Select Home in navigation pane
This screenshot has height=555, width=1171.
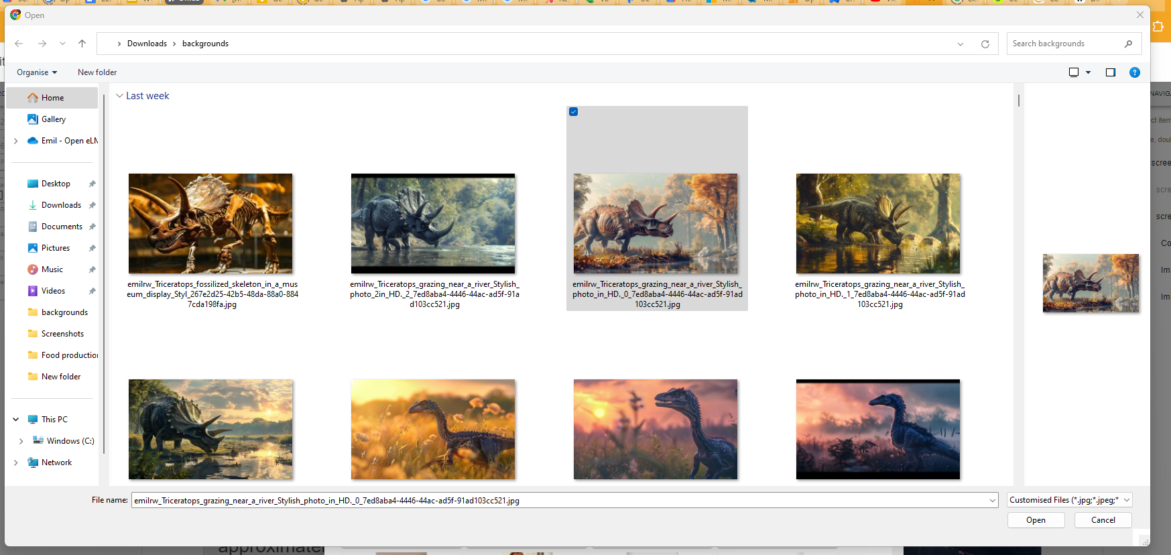[52, 98]
